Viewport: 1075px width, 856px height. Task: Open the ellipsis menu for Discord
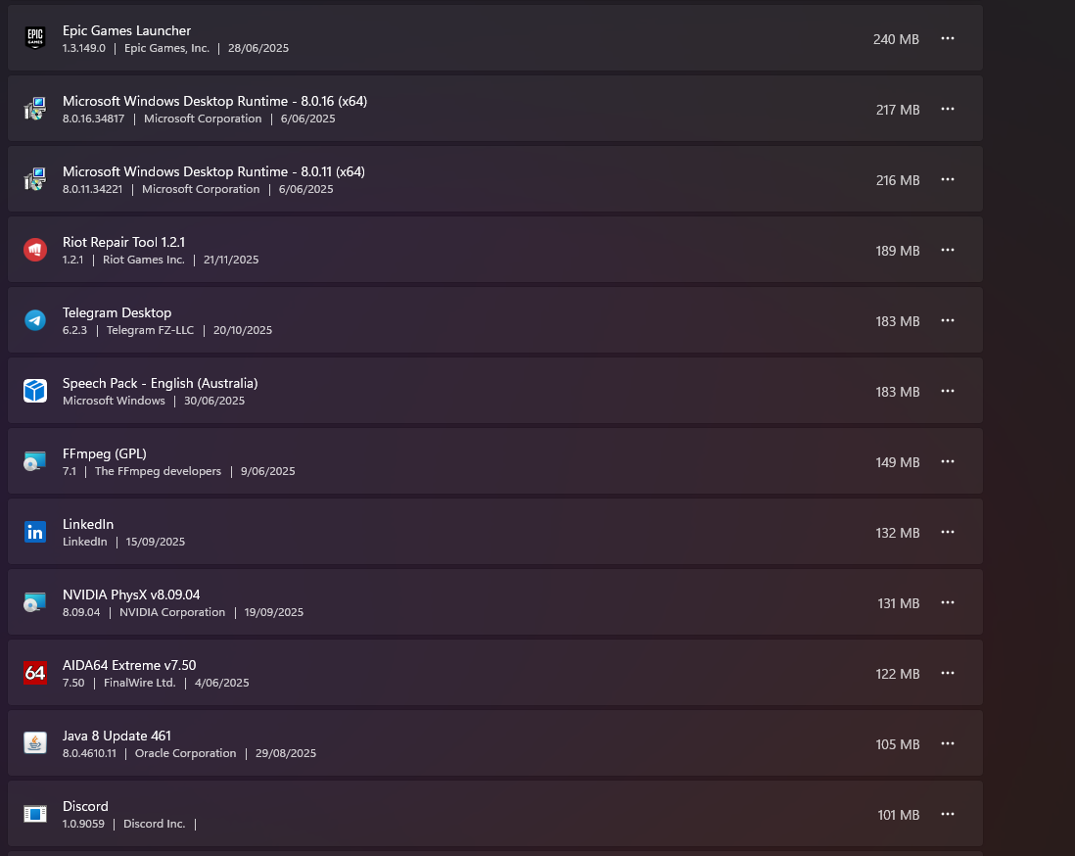click(948, 814)
